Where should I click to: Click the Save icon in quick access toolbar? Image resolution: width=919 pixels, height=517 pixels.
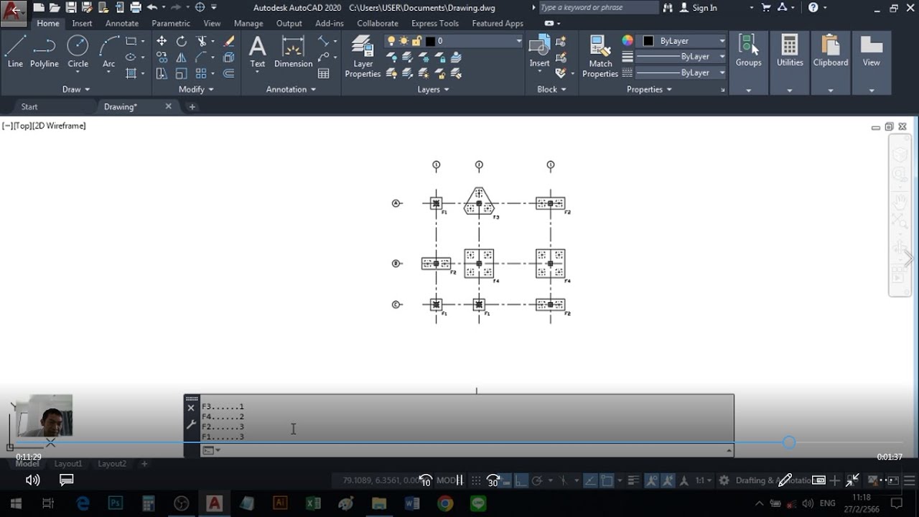71,8
